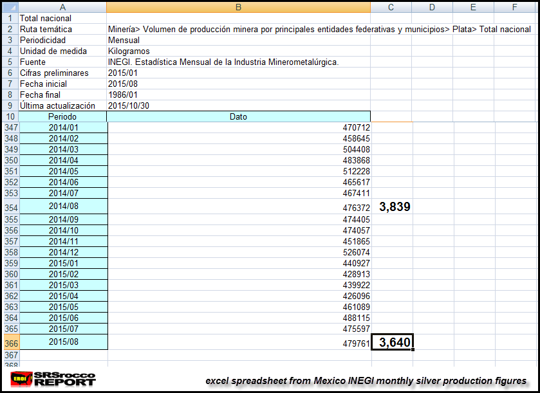Select the 2015/08 period cell
The width and height of the screenshot is (540, 393).
tap(62, 343)
